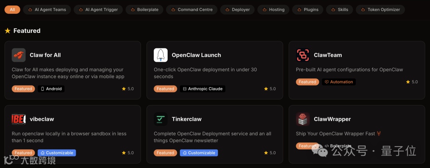Click 'Pre-built AI agent configurations' description

(350, 70)
